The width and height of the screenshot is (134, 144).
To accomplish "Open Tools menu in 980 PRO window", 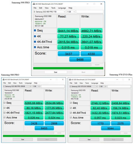I will click(x=21, y=83).
